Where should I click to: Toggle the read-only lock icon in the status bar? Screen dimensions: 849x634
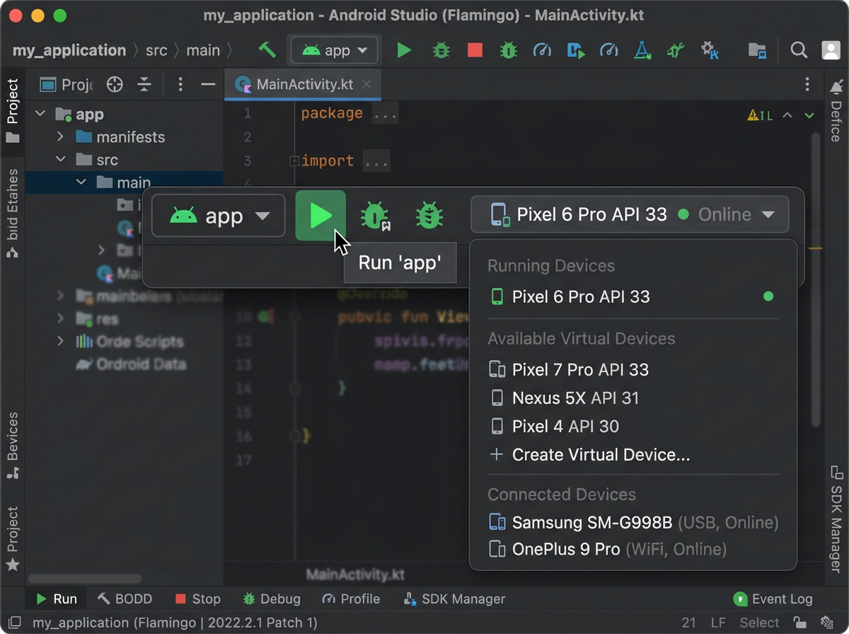pos(799,623)
